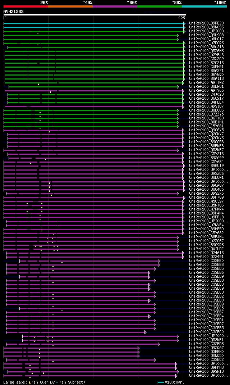Screen dimensions: 230x385
Task: Select the UniRef100_C4J028 label
Action: click(206, 95)
